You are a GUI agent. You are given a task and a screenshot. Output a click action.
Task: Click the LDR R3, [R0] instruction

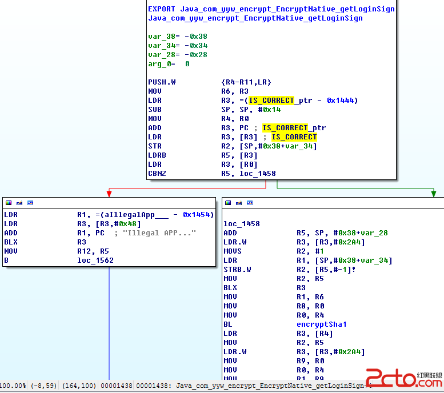[203, 164]
